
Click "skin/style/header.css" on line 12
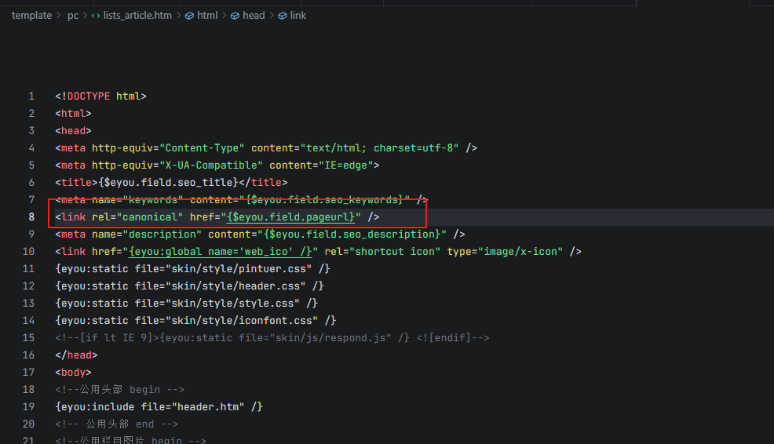[x=235, y=286]
